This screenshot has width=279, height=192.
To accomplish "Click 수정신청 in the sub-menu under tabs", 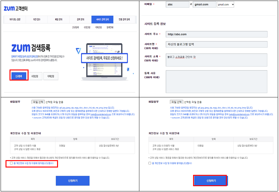I will point(87,27).
